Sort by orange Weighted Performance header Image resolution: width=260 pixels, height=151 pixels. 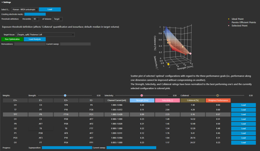pyautogui.click(x=218, y=101)
